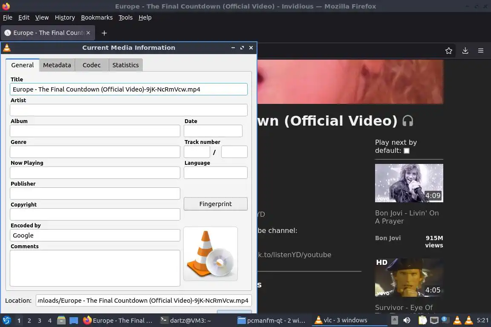Click the Fingerprint button
Screen dimensions: 491x327
(215, 204)
